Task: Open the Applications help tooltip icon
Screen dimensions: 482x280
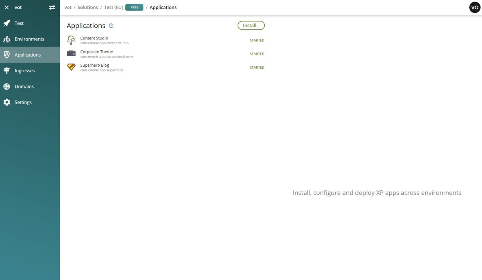Action: click(x=111, y=26)
